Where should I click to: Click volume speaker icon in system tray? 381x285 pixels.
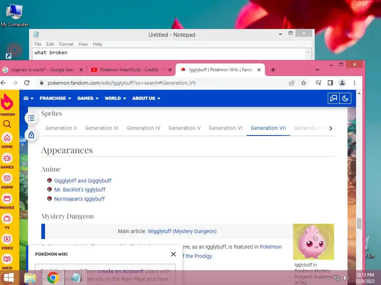click(x=346, y=278)
